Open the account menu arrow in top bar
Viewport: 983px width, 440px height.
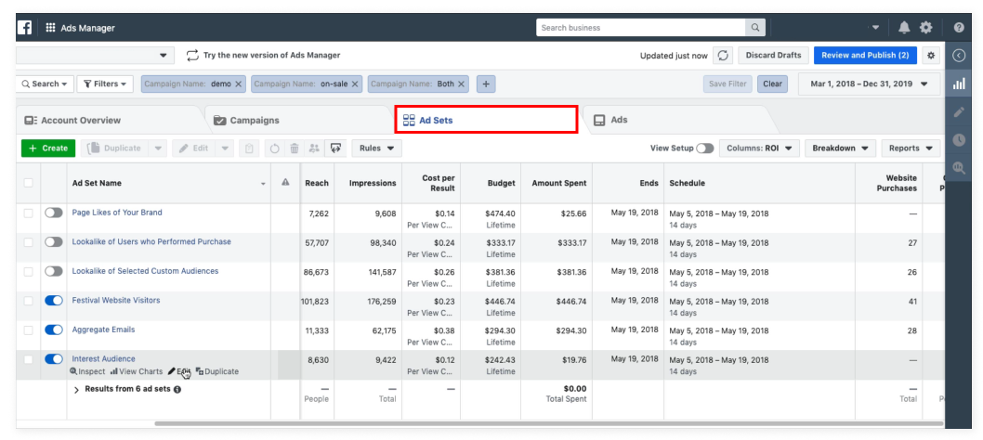[876, 28]
